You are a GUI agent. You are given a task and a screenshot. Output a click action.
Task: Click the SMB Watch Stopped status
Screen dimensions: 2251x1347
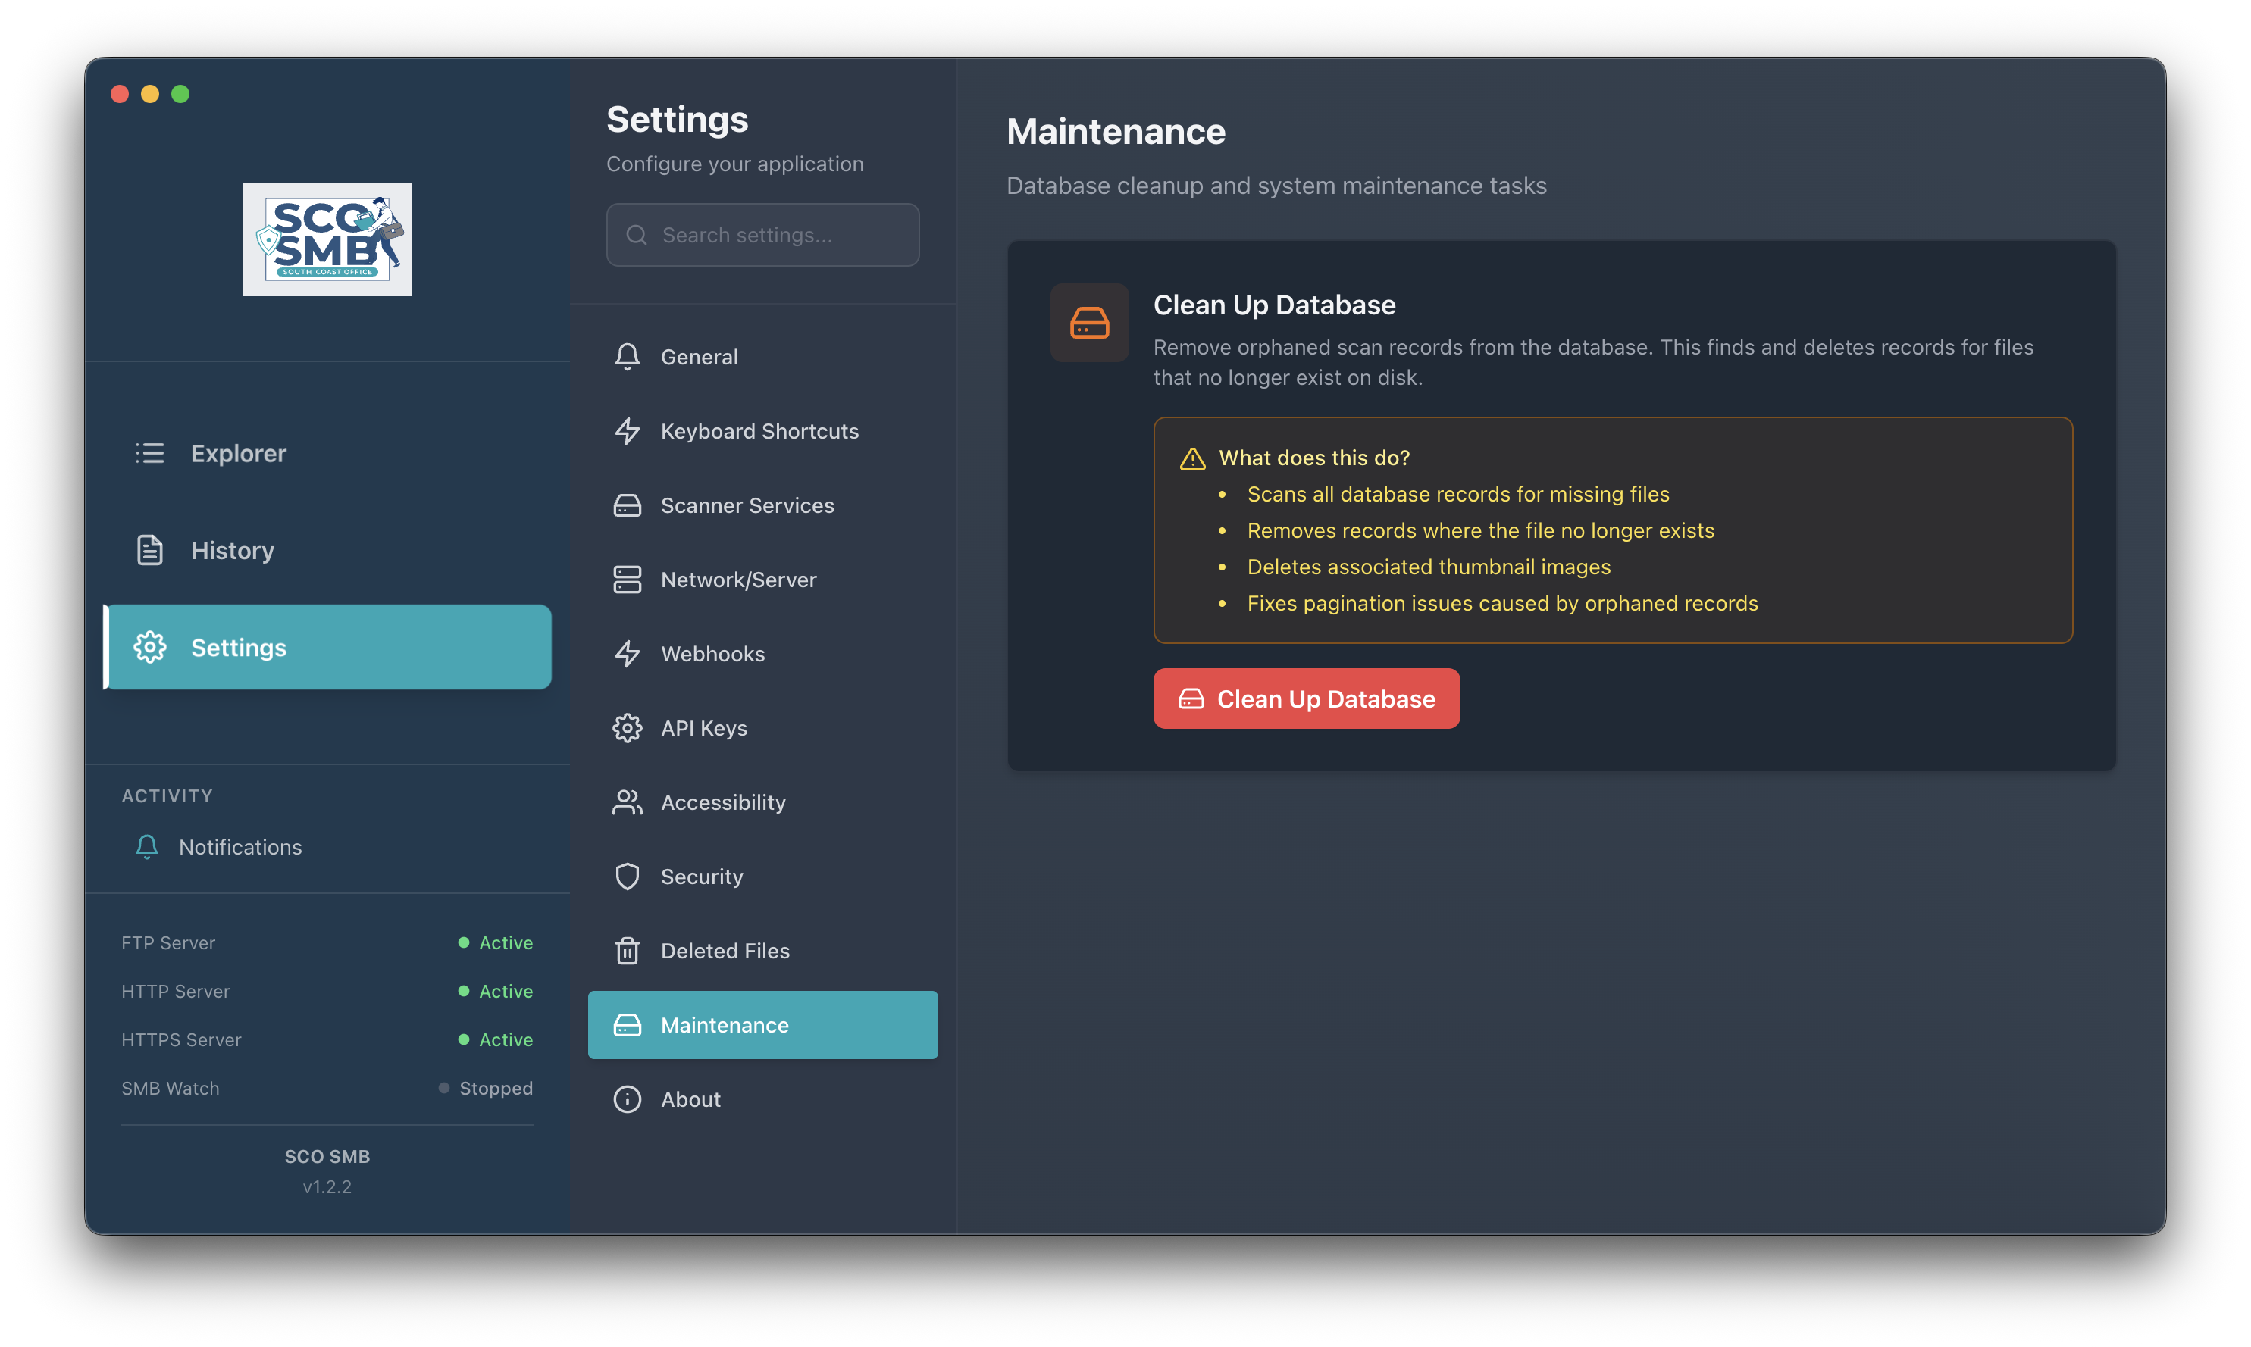coord(485,1089)
